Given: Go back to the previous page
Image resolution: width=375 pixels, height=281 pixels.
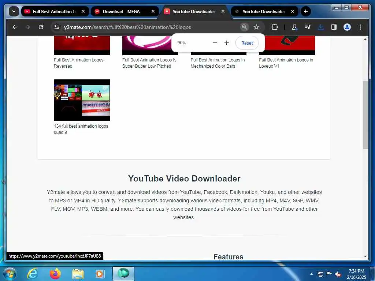Looking at the screenshot, I should pyautogui.click(x=15, y=27).
